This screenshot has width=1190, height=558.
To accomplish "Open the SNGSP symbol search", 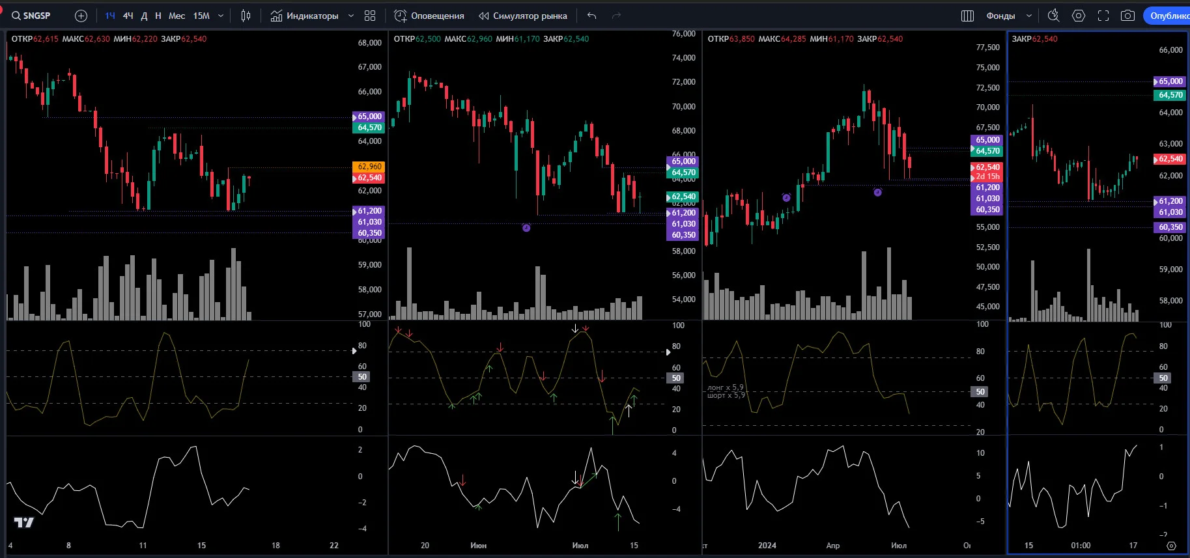I will 31,16.
